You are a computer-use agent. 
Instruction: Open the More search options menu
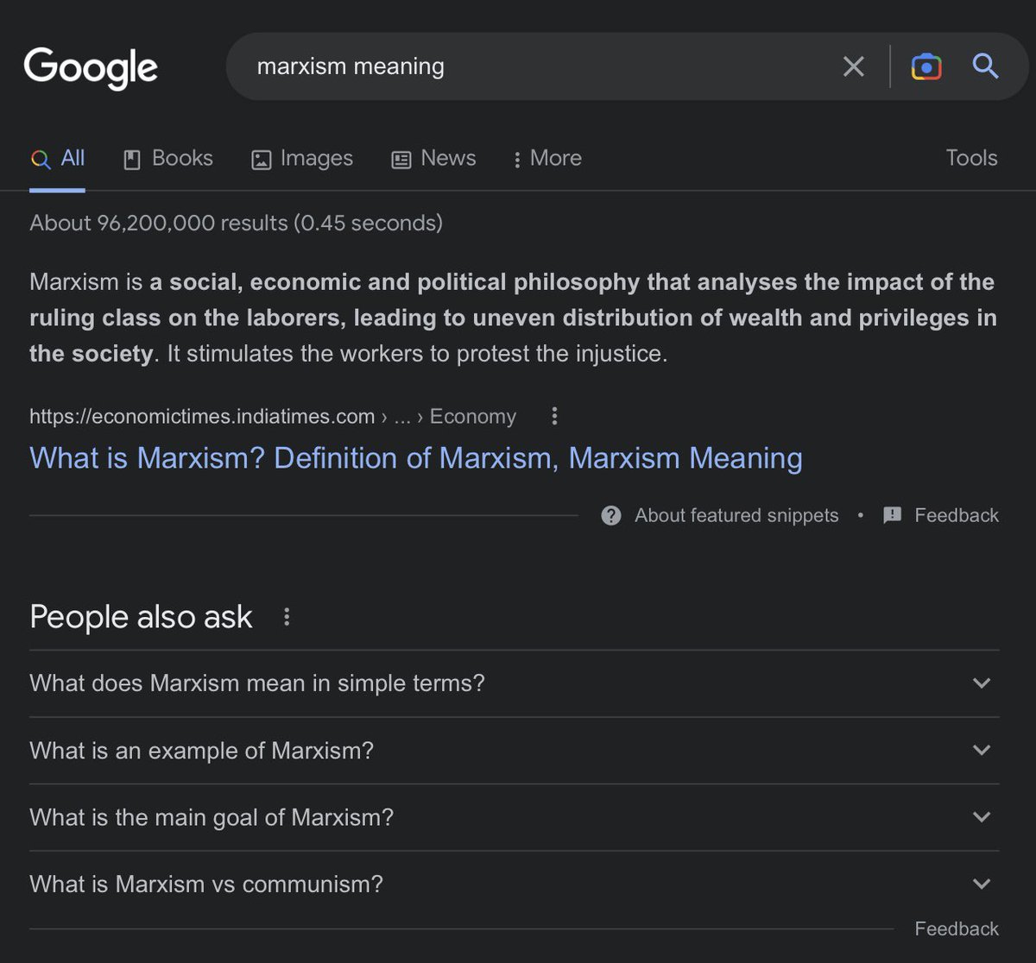(x=547, y=158)
